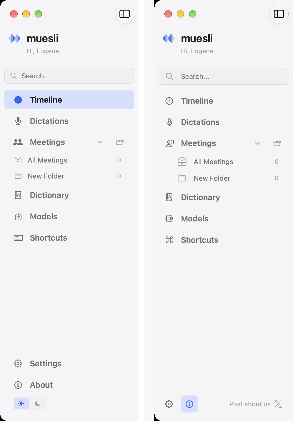Screen dimensions: 298x421
Task: Add new folder icon beside Meetings, right window
Action: click(277, 143)
